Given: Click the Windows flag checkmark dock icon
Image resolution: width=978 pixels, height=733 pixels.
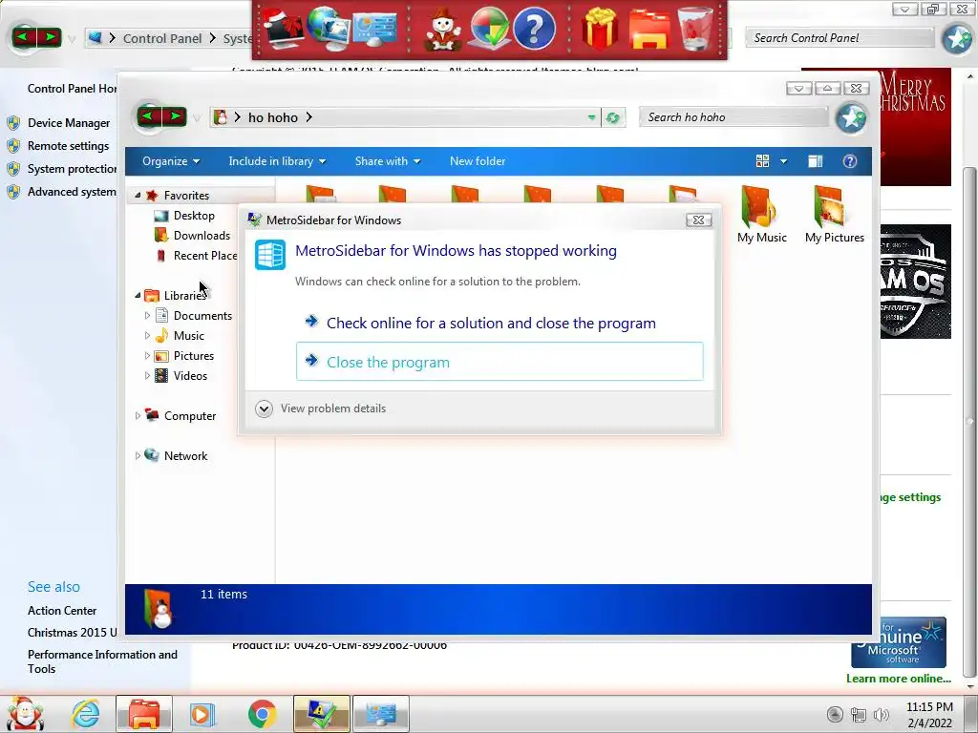Looking at the screenshot, I should pyautogui.click(x=488, y=29).
